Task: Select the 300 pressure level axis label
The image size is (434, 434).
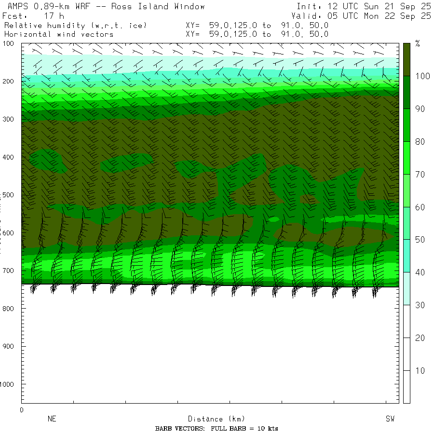Action: 8,119
